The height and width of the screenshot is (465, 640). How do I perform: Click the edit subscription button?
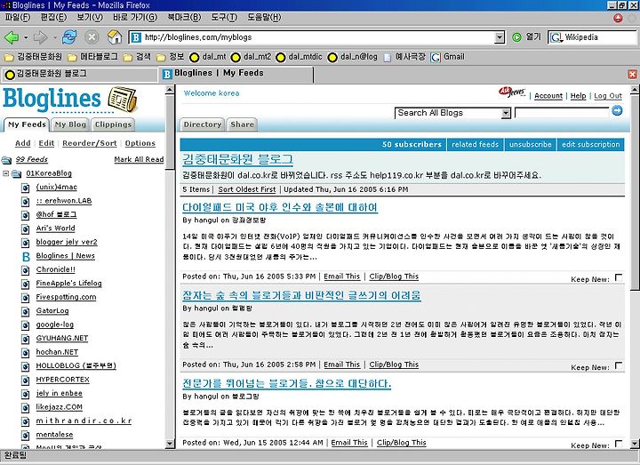[x=590, y=145]
